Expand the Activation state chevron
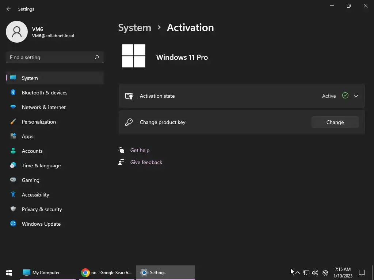The height and width of the screenshot is (280, 374). pyautogui.click(x=356, y=96)
